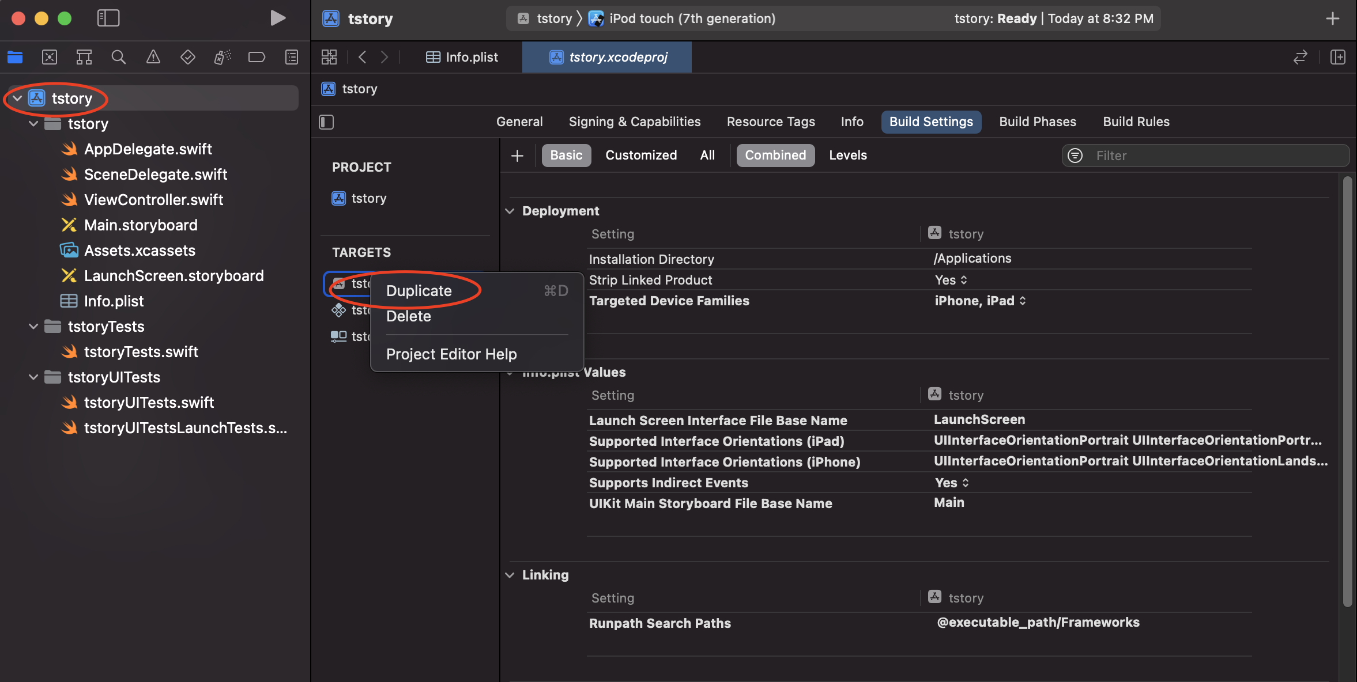Open the source control navigator
Viewport: 1357px width, 682px height.
50,57
